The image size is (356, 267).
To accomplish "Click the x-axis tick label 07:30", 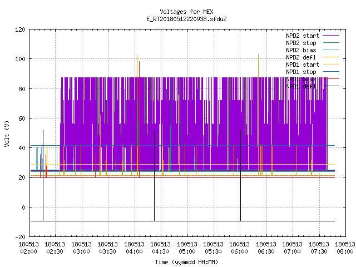I will pyautogui.click(x=319, y=252).
